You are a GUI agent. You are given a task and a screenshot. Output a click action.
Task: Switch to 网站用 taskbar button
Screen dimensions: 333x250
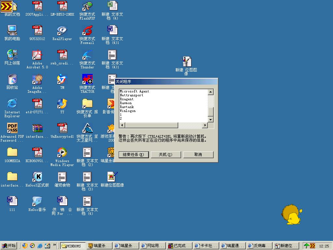[153, 246]
